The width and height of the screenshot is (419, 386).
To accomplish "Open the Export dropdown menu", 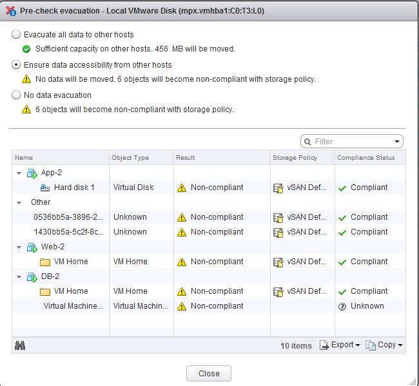I will coord(340,345).
